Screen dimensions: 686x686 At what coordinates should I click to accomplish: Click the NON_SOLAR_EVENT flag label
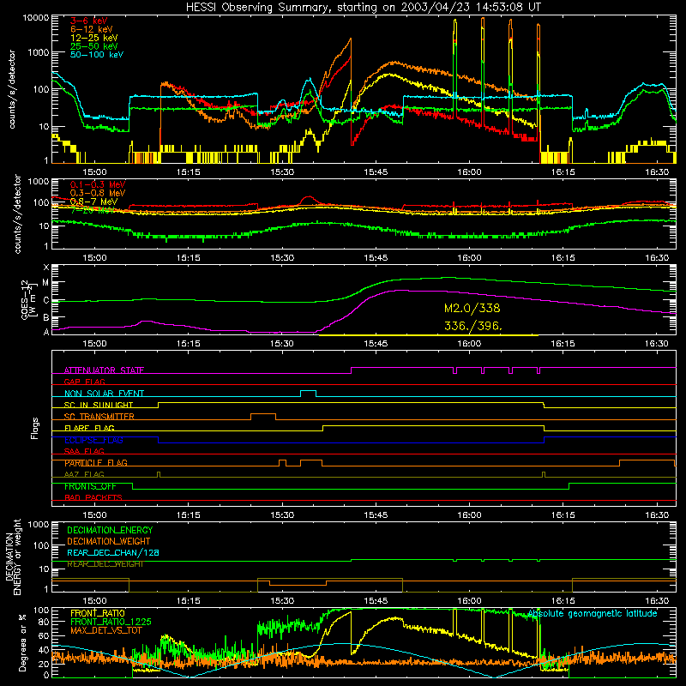click(x=104, y=394)
